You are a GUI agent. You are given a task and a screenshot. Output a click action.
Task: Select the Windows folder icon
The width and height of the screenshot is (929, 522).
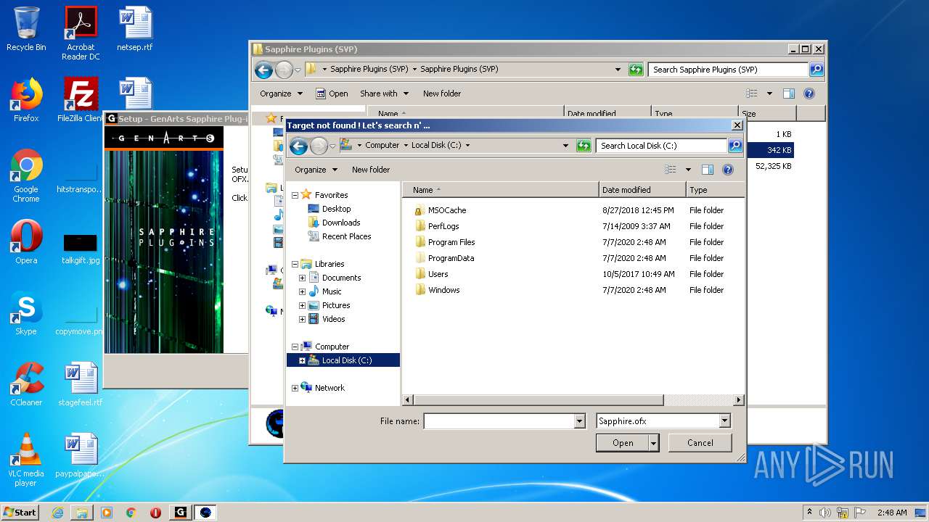[420, 290]
